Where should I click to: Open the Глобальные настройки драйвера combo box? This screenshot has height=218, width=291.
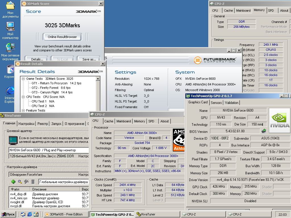[63, 182]
